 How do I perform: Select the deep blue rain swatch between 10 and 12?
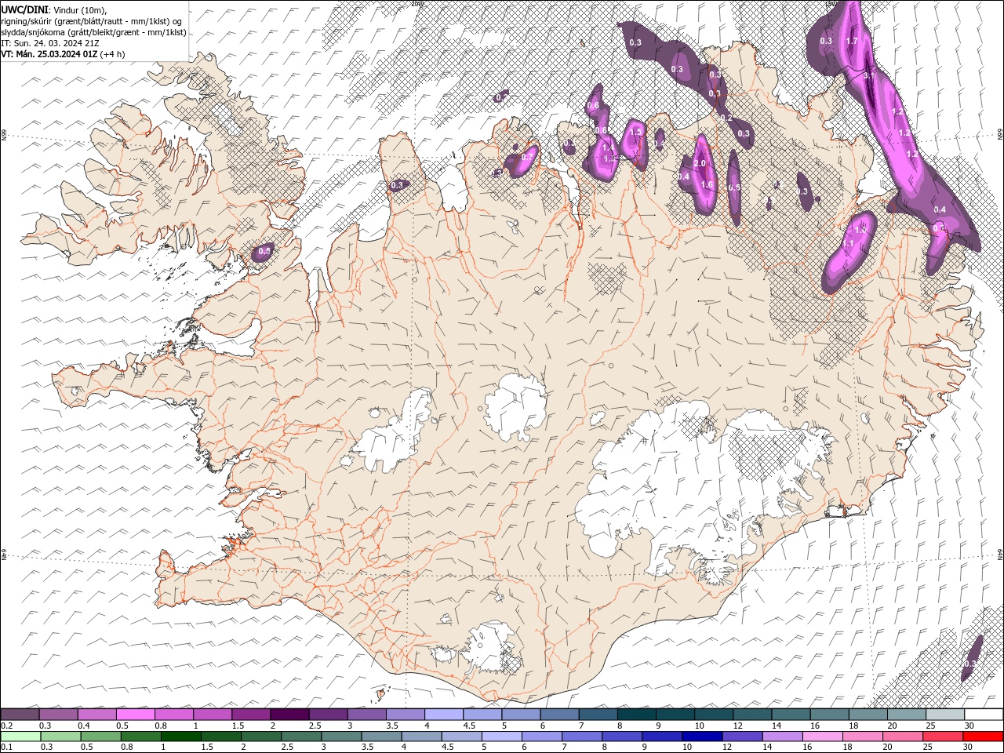coord(701,736)
